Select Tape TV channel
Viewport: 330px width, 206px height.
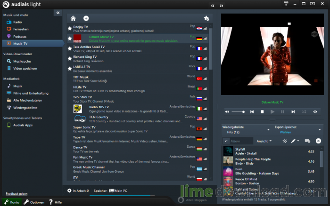coord(138,139)
